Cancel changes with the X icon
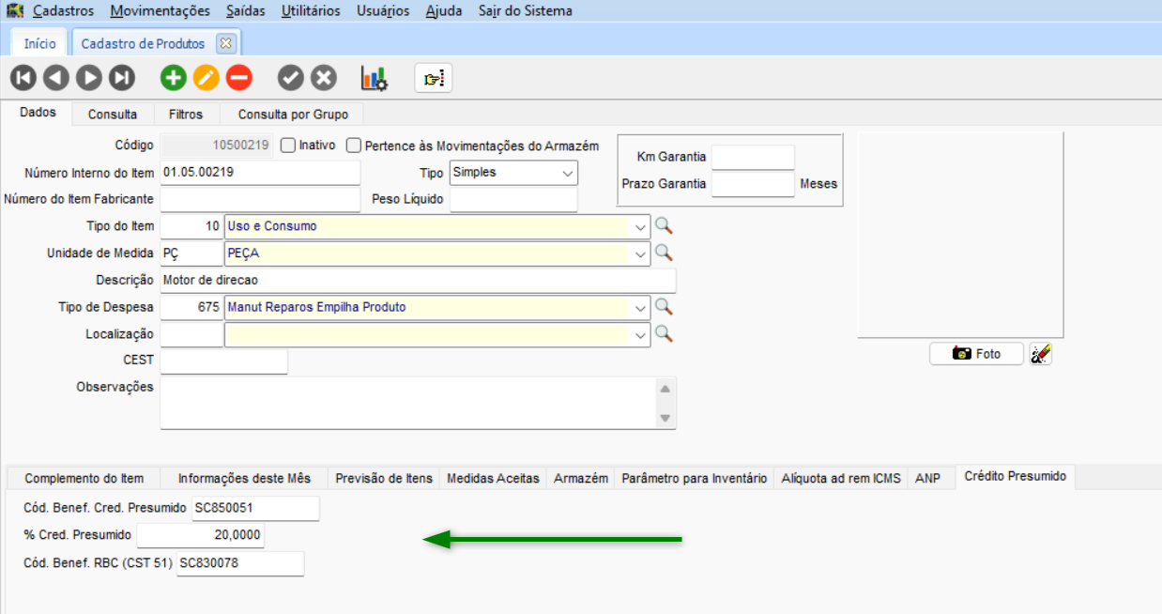Screen dimensions: 1162x614 pos(324,78)
